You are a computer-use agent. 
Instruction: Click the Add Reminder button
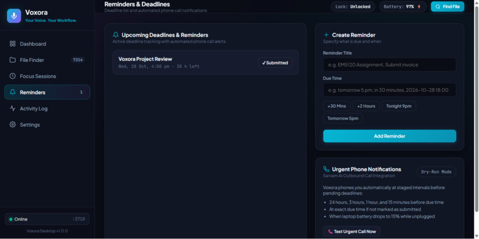389,136
